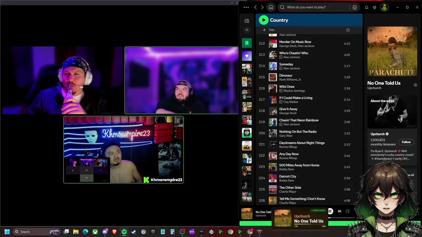Open Google Chrome from taskbar
This screenshot has height=237, width=422.
pos(230,232)
